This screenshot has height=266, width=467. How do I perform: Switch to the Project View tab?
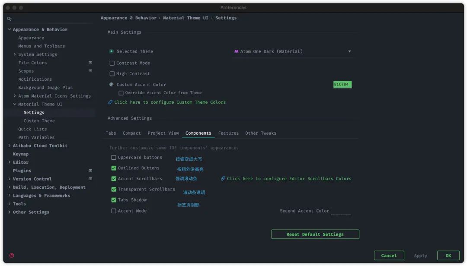[x=163, y=133]
